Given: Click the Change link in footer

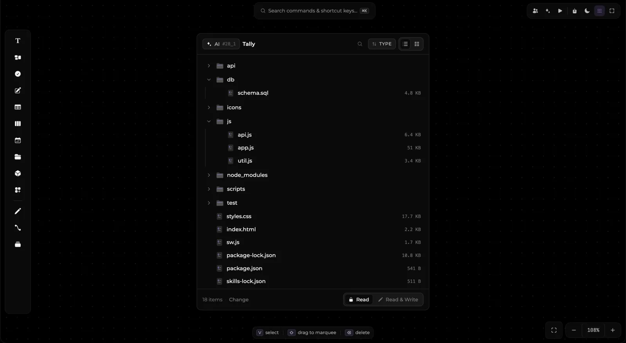Looking at the screenshot, I should [x=239, y=300].
